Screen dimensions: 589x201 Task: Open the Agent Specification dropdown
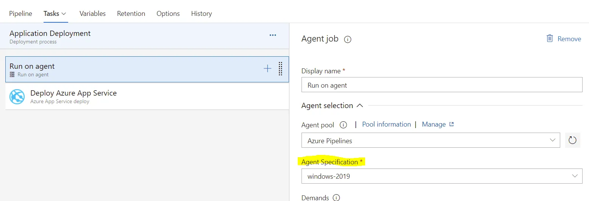tap(442, 176)
